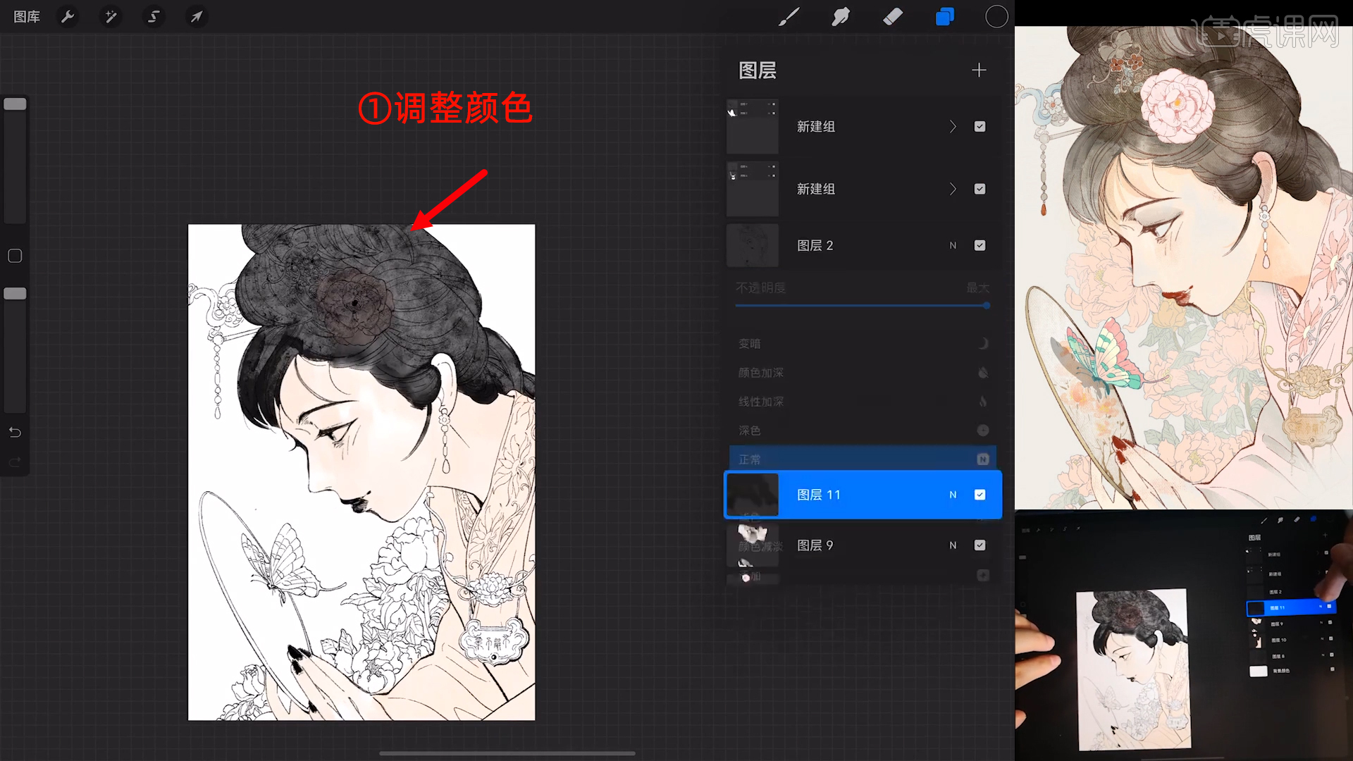Select thumbnail of first 新建组

753,126
